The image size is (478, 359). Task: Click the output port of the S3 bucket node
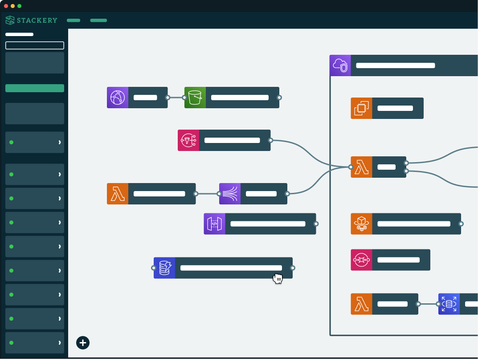click(279, 98)
